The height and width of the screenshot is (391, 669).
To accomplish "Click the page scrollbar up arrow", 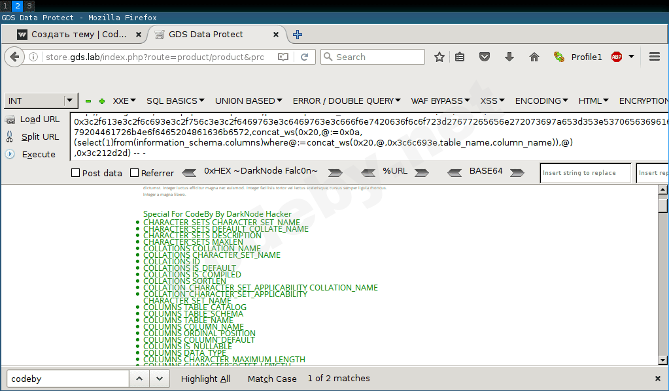I will tap(662, 190).
